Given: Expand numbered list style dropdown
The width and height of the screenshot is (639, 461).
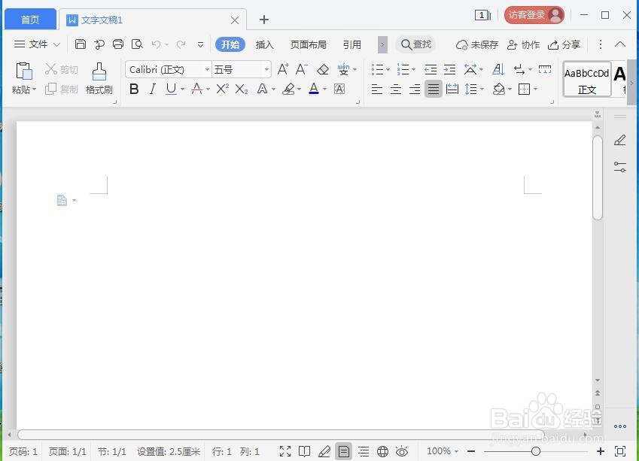Looking at the screenshot, I should tap(414, 70).
